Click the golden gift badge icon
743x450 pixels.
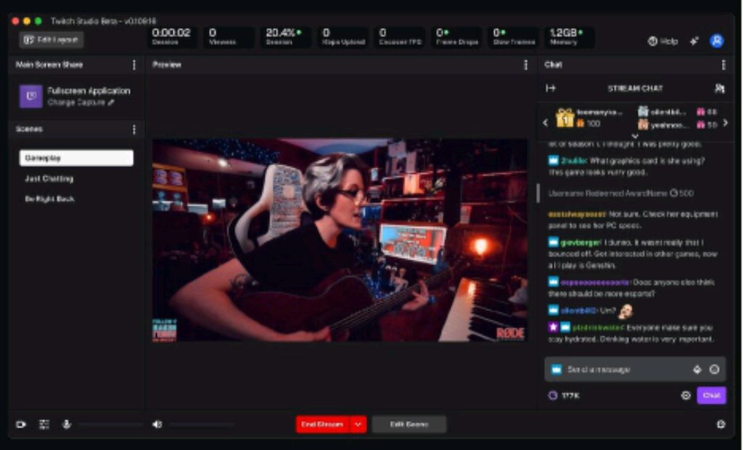click(x=565, y=117)
